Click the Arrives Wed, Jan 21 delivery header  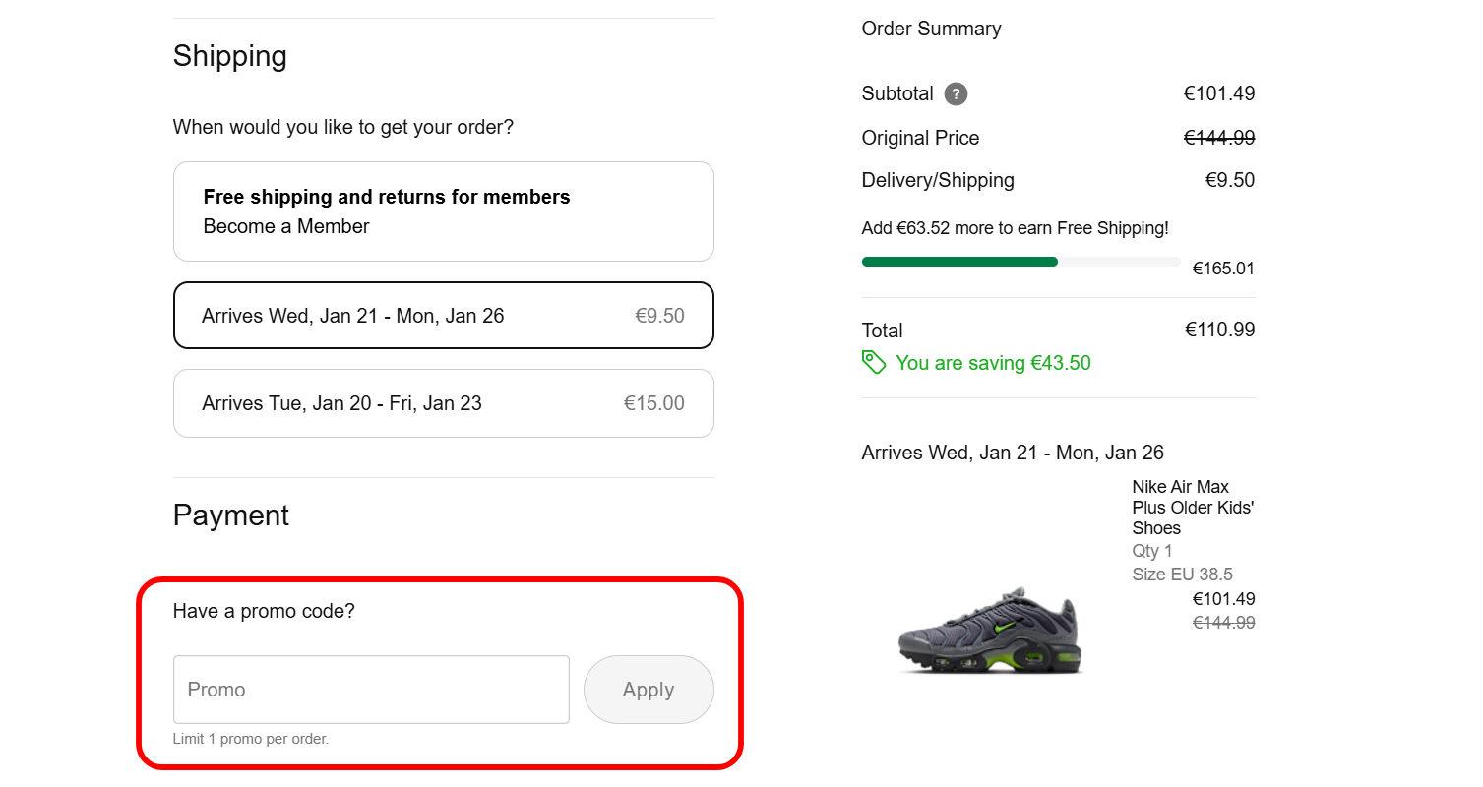click(1012, 452)
